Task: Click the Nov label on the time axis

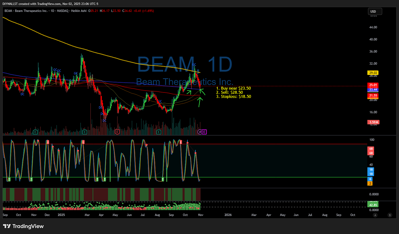Action: 200,215
